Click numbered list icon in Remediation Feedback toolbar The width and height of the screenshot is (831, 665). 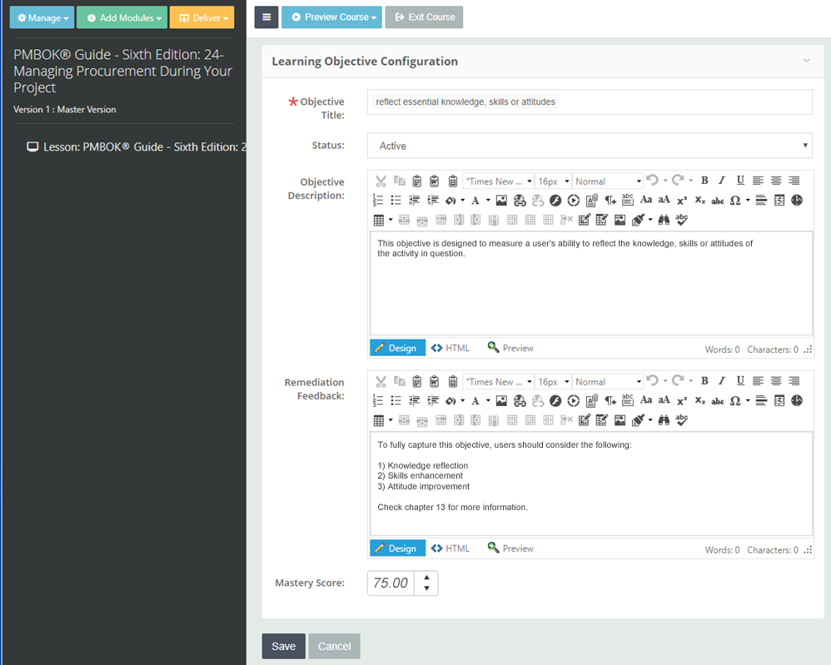[379, 401]
